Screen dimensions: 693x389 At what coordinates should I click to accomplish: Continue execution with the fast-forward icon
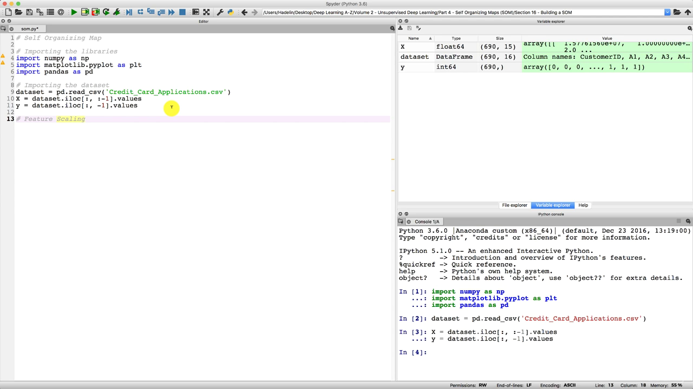click(x=172, y=12)
